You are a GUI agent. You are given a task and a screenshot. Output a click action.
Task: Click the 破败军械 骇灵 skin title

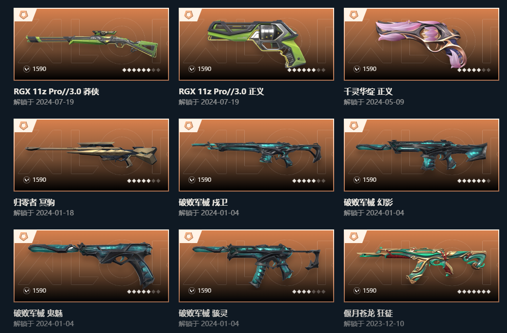pyautogui.click(x=203, y=313)
